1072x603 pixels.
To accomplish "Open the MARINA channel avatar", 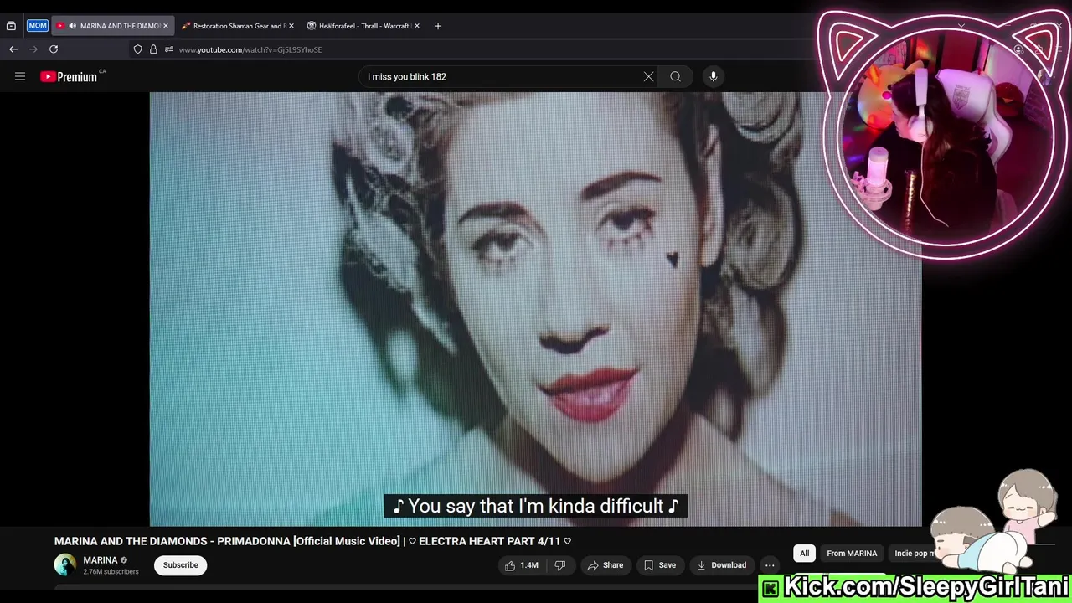I will click(65, 565).
